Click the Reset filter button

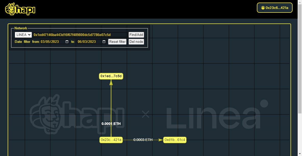[117, 42]
